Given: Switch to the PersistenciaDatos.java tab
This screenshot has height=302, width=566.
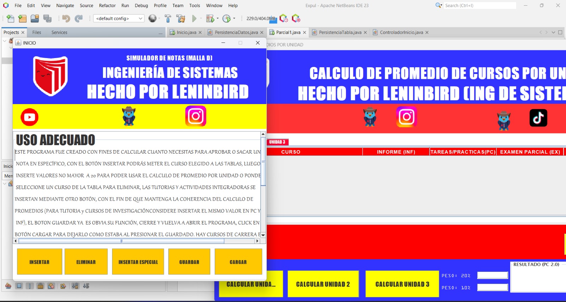Looking at the screenshot, I should click(236, 32).
